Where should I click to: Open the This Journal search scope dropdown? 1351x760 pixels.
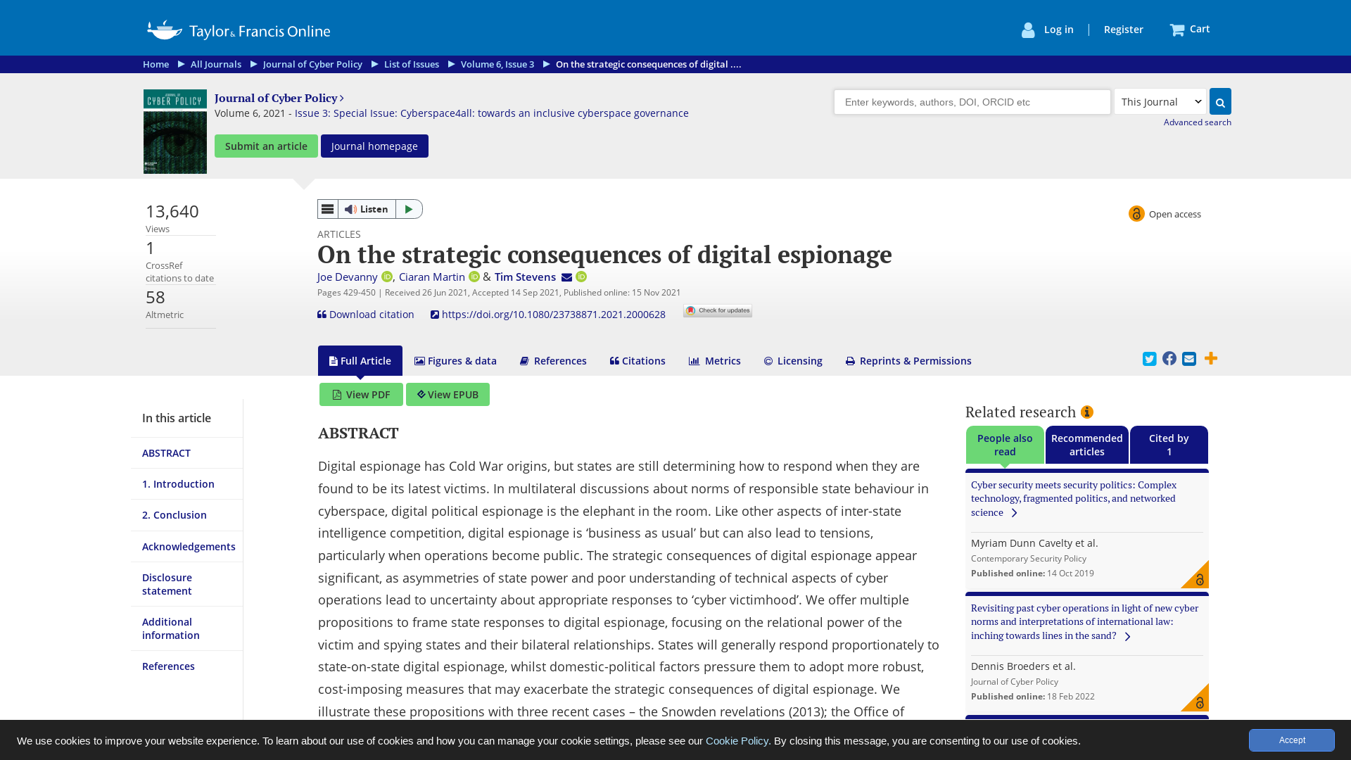click(x=1160, y=101)
